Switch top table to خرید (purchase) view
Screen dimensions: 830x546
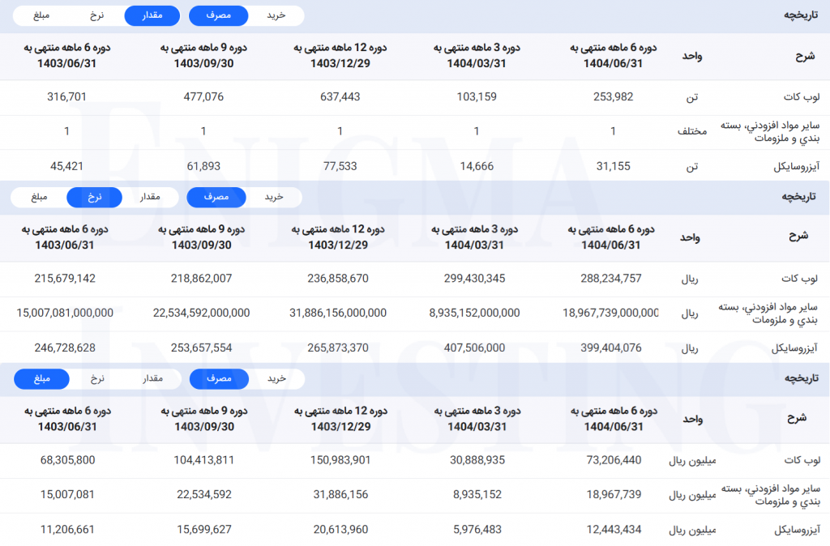click(x=276, y=15)
